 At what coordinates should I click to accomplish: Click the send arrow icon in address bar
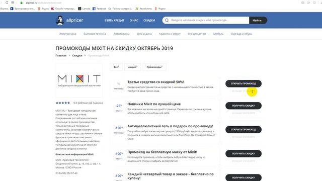(308, 3)
